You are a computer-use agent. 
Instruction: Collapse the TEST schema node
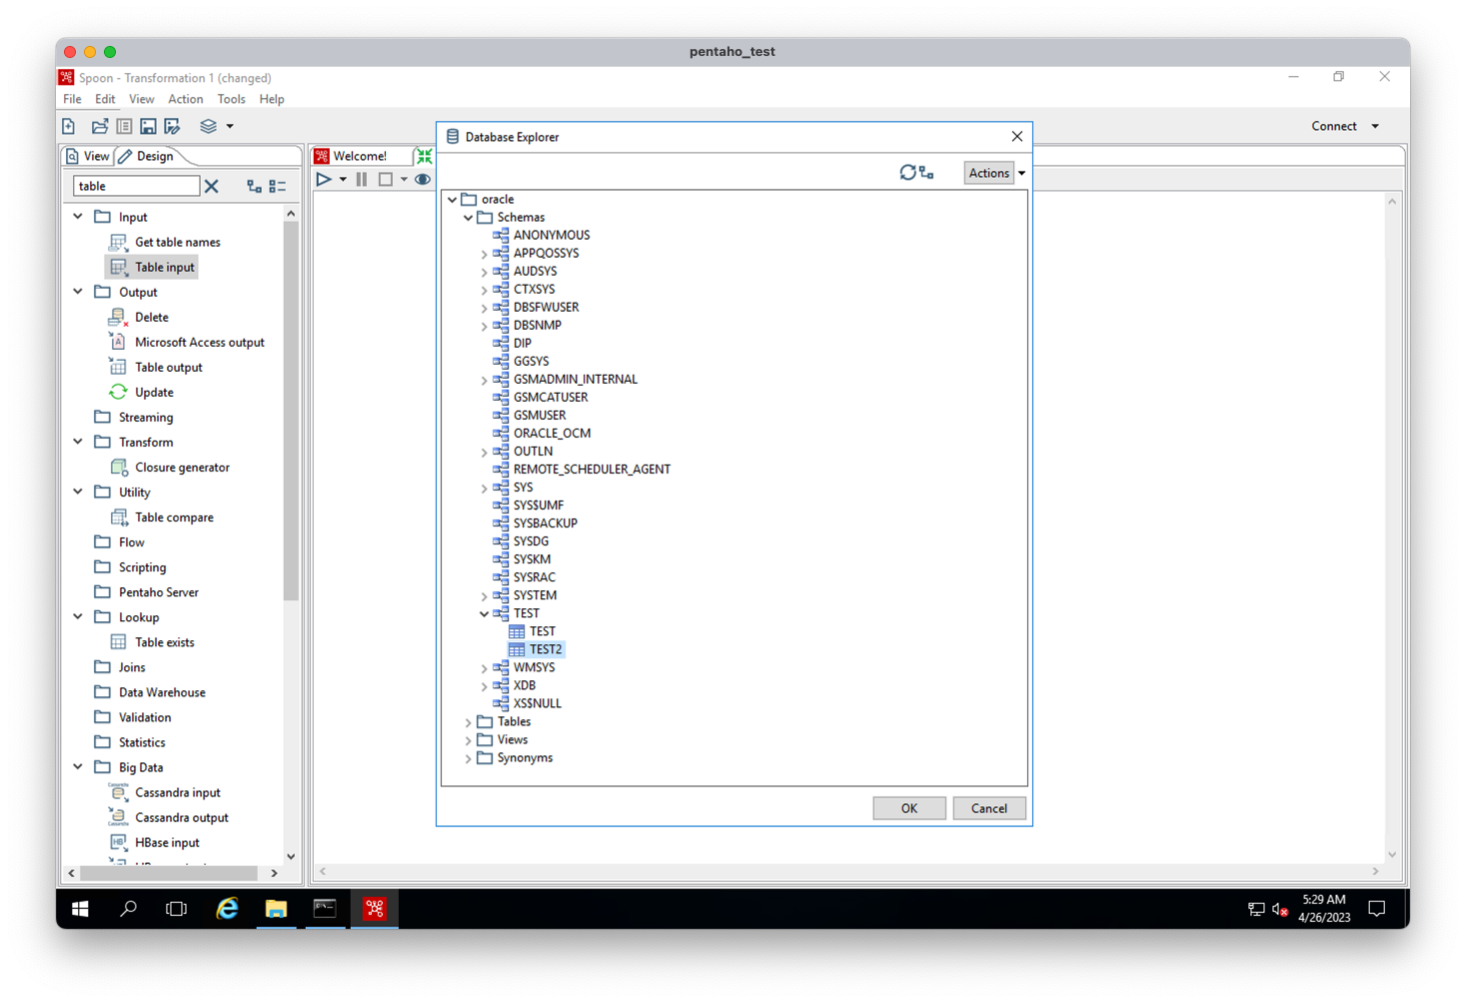tap(485, 613)
